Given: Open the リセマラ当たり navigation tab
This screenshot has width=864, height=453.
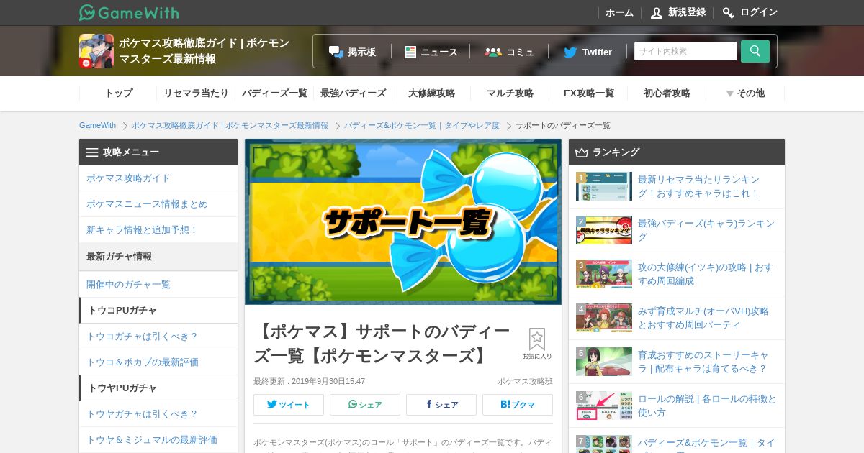Looking at the screenshot, I should click(x=196, y=93).
